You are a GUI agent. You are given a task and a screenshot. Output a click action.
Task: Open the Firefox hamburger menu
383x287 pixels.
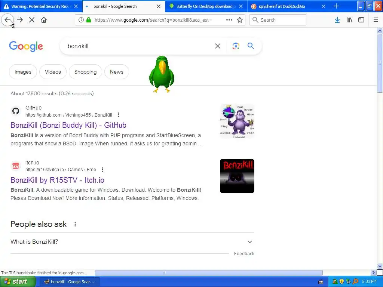376,20
